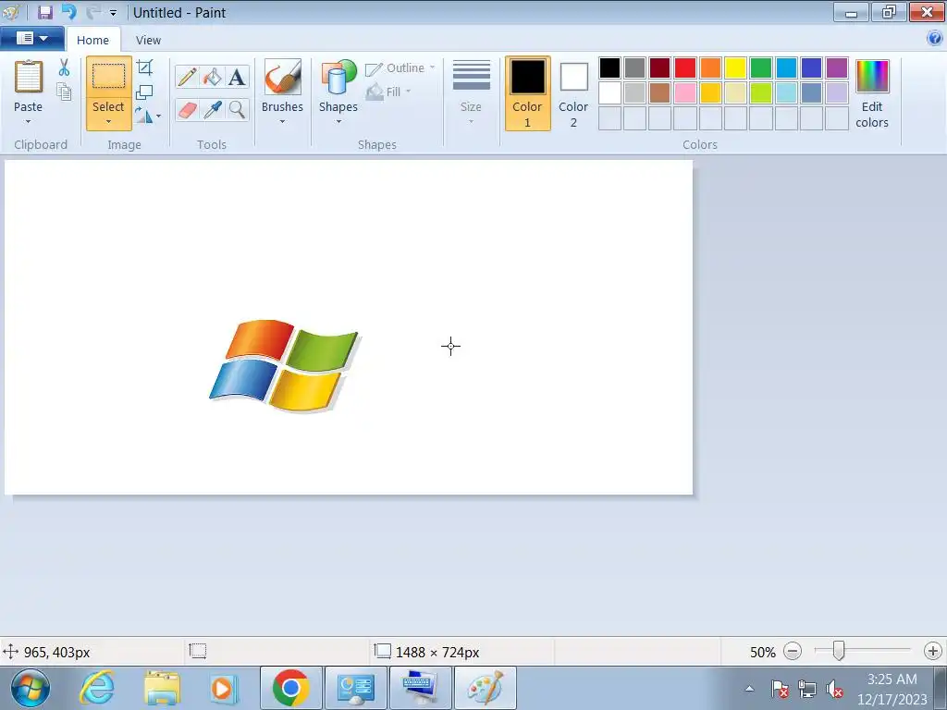The width and height of the screenshot is (947, 710).
Task: Click the Paste clipboard icon
Action: (29, 77)
